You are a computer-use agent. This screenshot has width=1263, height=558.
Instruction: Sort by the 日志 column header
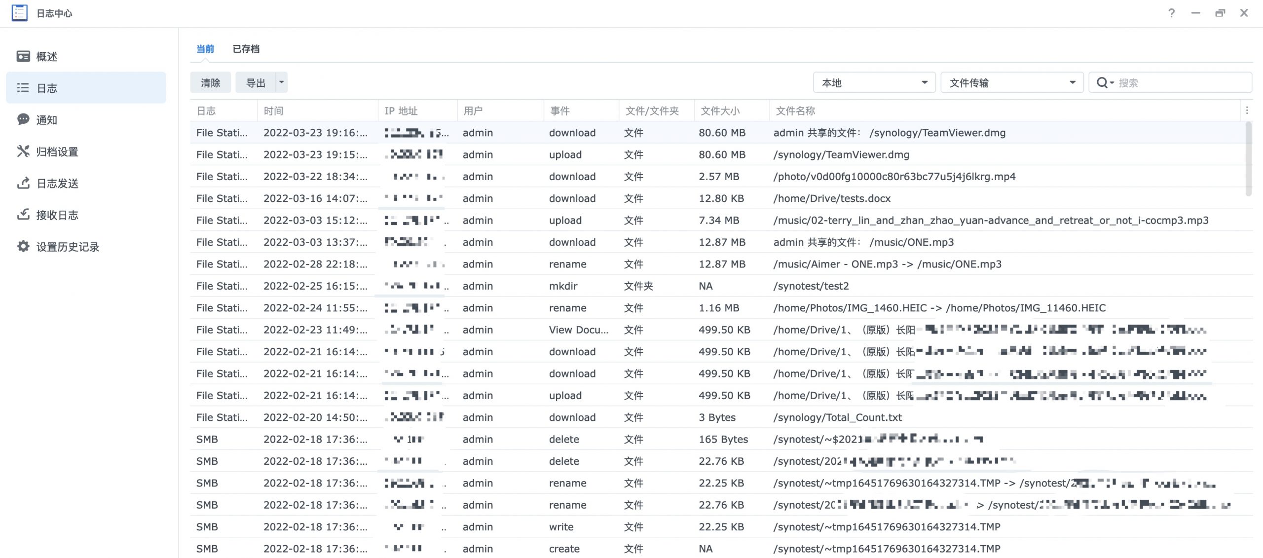point(223,111)
